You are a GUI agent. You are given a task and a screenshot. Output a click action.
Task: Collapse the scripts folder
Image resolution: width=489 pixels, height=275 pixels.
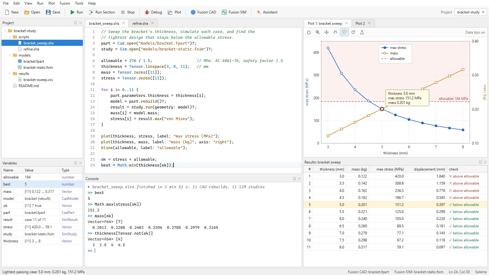point(10,37)
